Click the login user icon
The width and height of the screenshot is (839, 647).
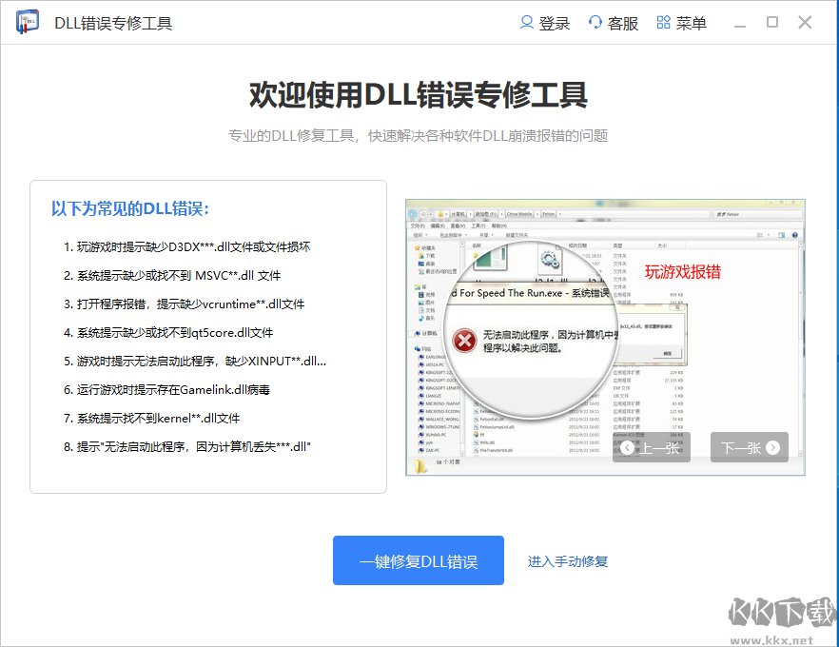(527, 23)
